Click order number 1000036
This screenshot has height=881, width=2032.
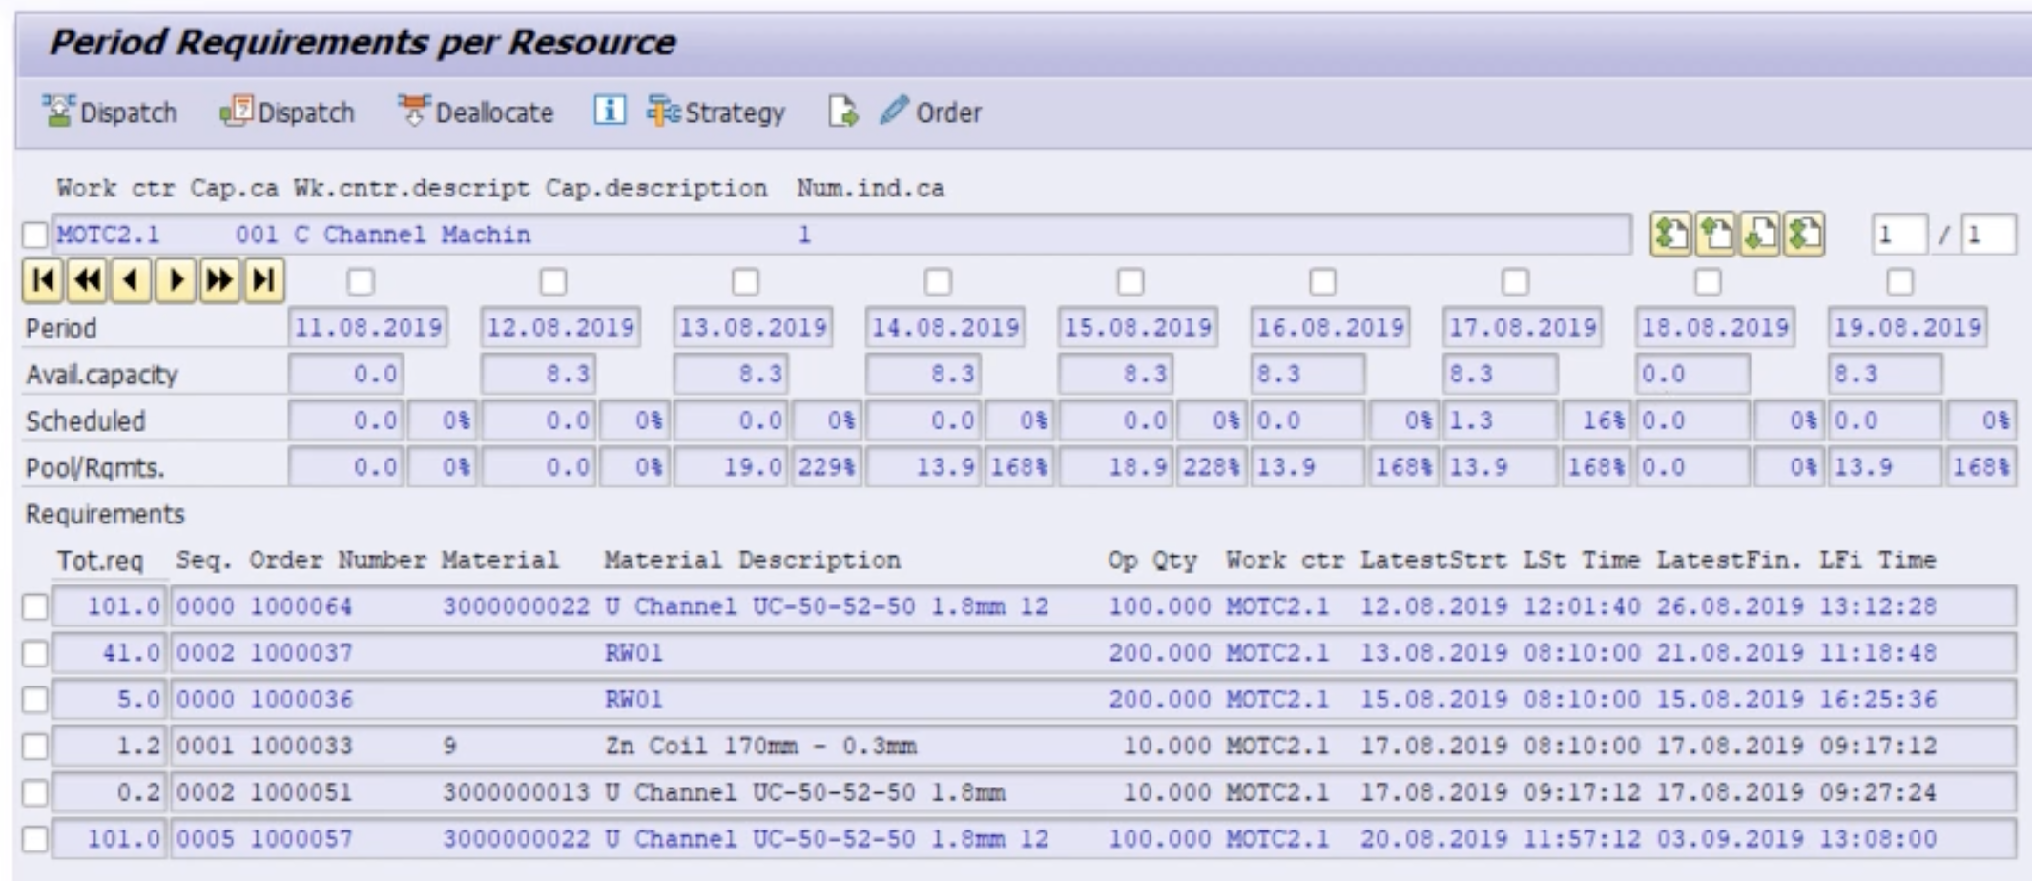[301, 700]
